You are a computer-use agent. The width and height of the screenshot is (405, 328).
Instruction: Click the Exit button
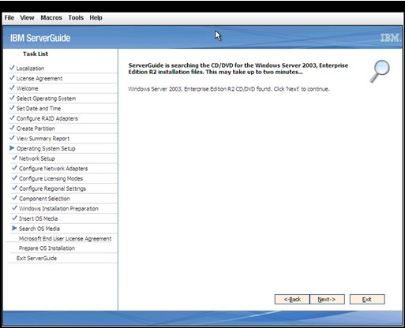[367, 299]
